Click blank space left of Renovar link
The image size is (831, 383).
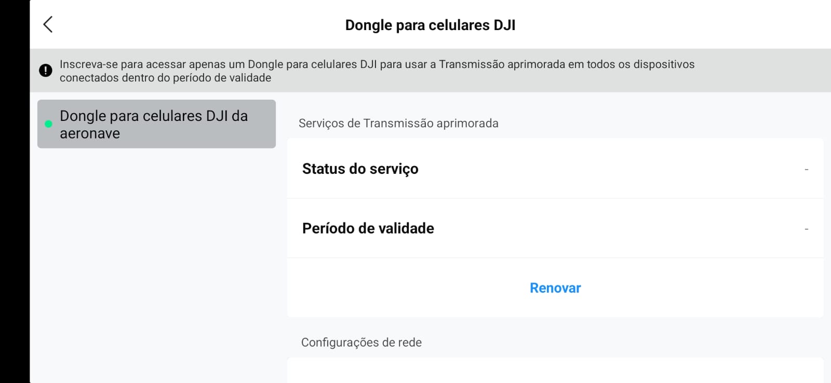pos(405,288)
